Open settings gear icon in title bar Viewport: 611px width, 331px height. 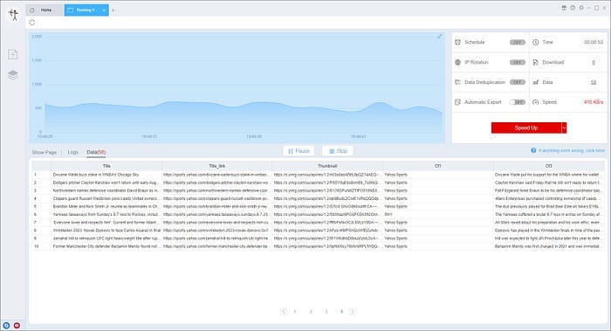(581, 8)
